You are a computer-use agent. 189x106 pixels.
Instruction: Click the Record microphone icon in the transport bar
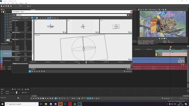click(31, 98)
